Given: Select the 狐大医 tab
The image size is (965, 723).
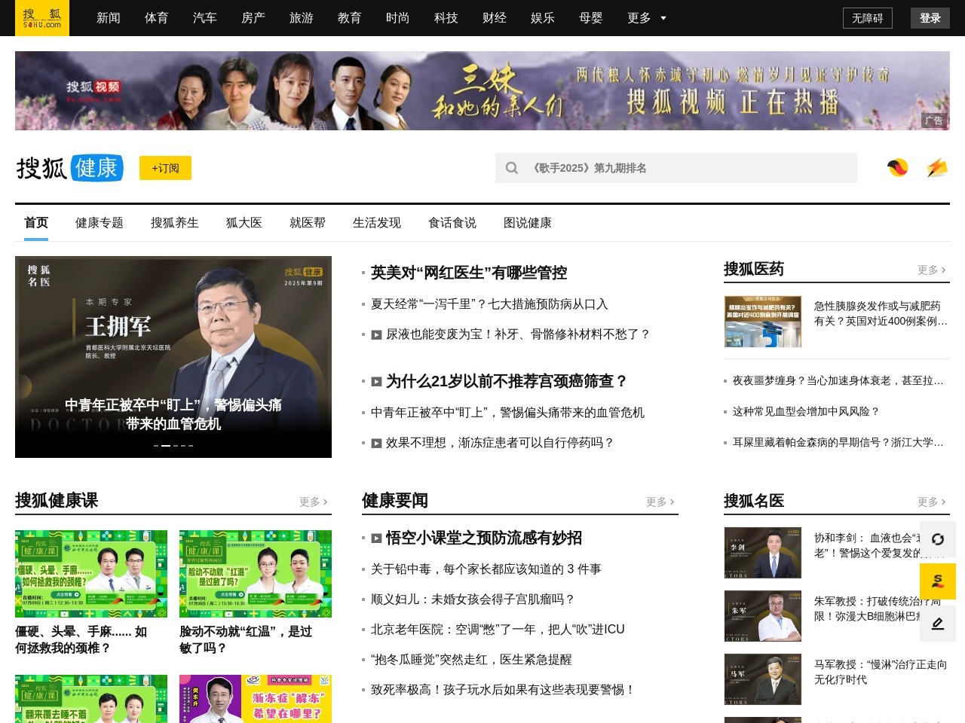Looking at the screenshot, I should (x=244, y=222).
